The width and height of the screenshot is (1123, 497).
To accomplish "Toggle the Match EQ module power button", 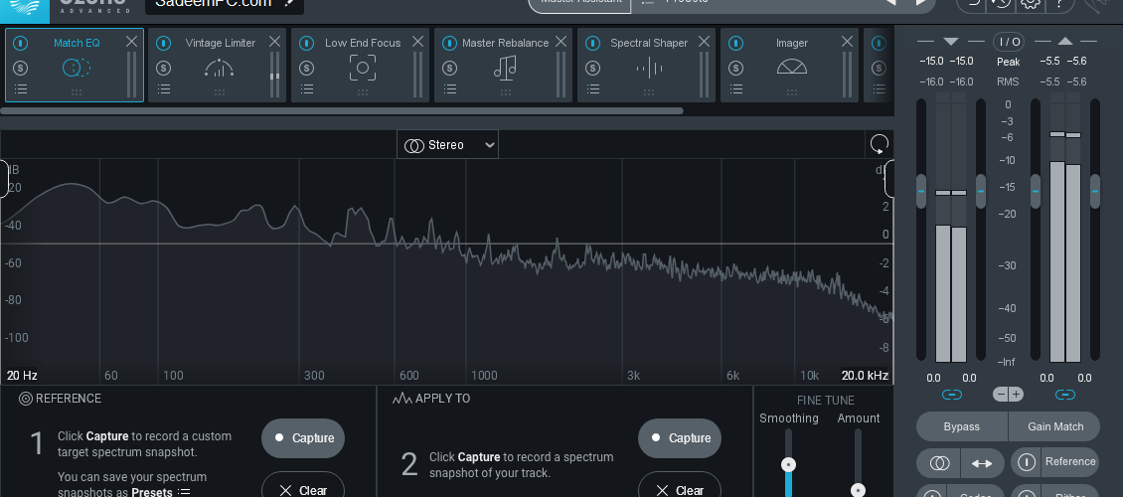I will [20, 43].
